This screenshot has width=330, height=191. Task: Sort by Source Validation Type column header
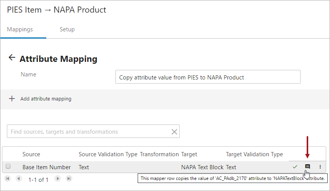click(x=108, y=154)
